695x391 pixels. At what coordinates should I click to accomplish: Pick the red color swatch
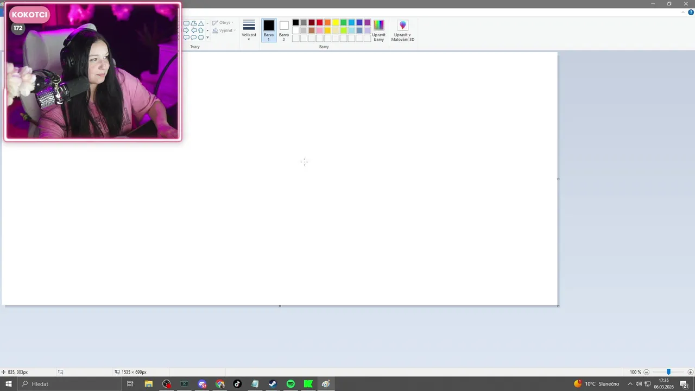(x=320, y=22)
